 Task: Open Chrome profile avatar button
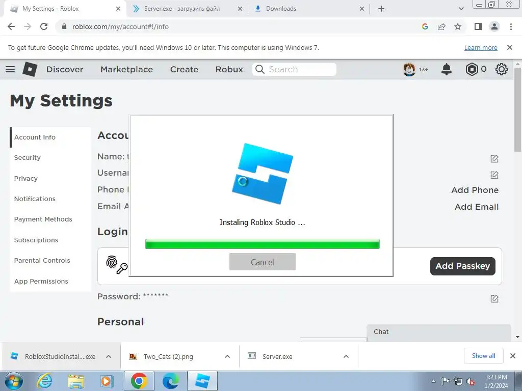coord(494,26)
